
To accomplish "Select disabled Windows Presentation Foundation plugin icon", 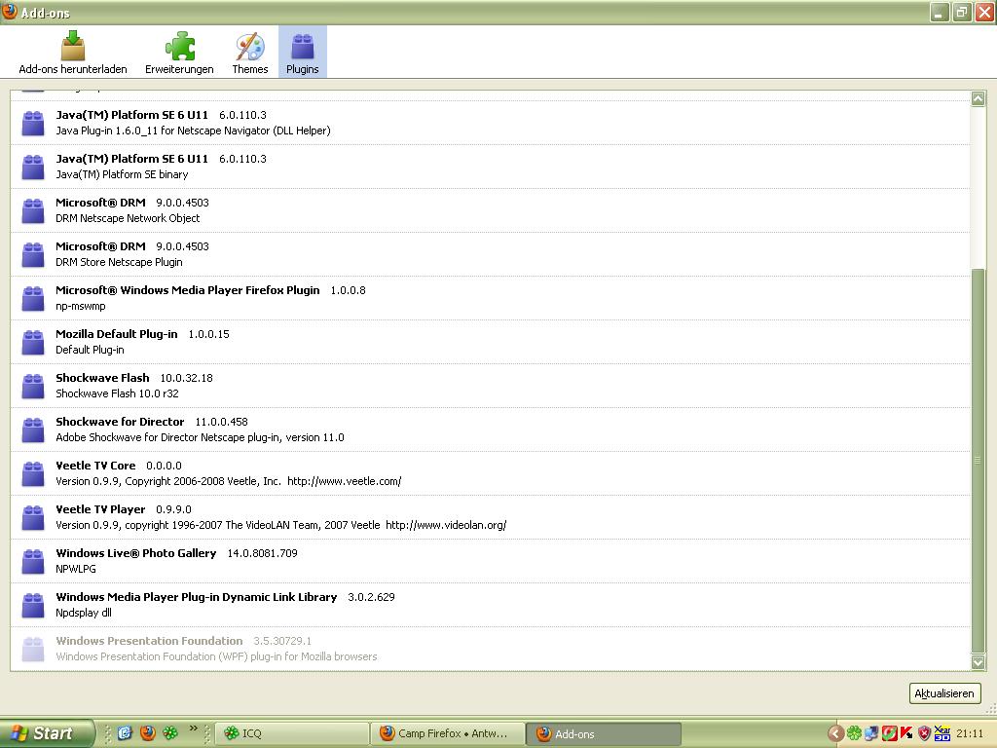I will 33,650.
